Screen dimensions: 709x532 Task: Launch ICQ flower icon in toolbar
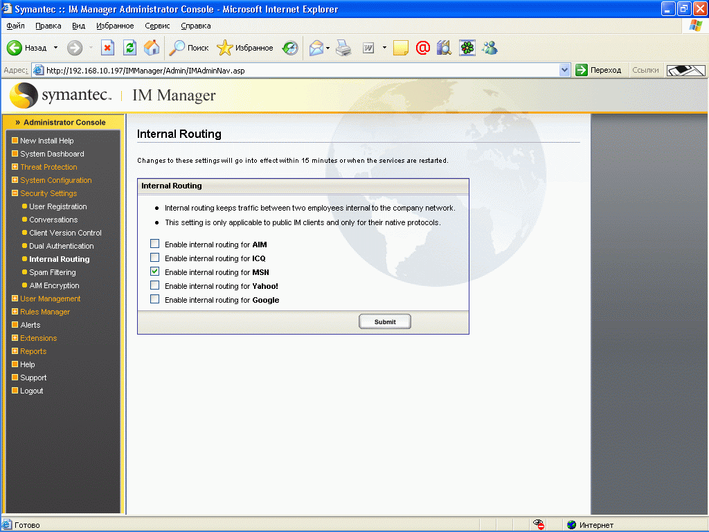pyautogui.click(x=467, y=48)
